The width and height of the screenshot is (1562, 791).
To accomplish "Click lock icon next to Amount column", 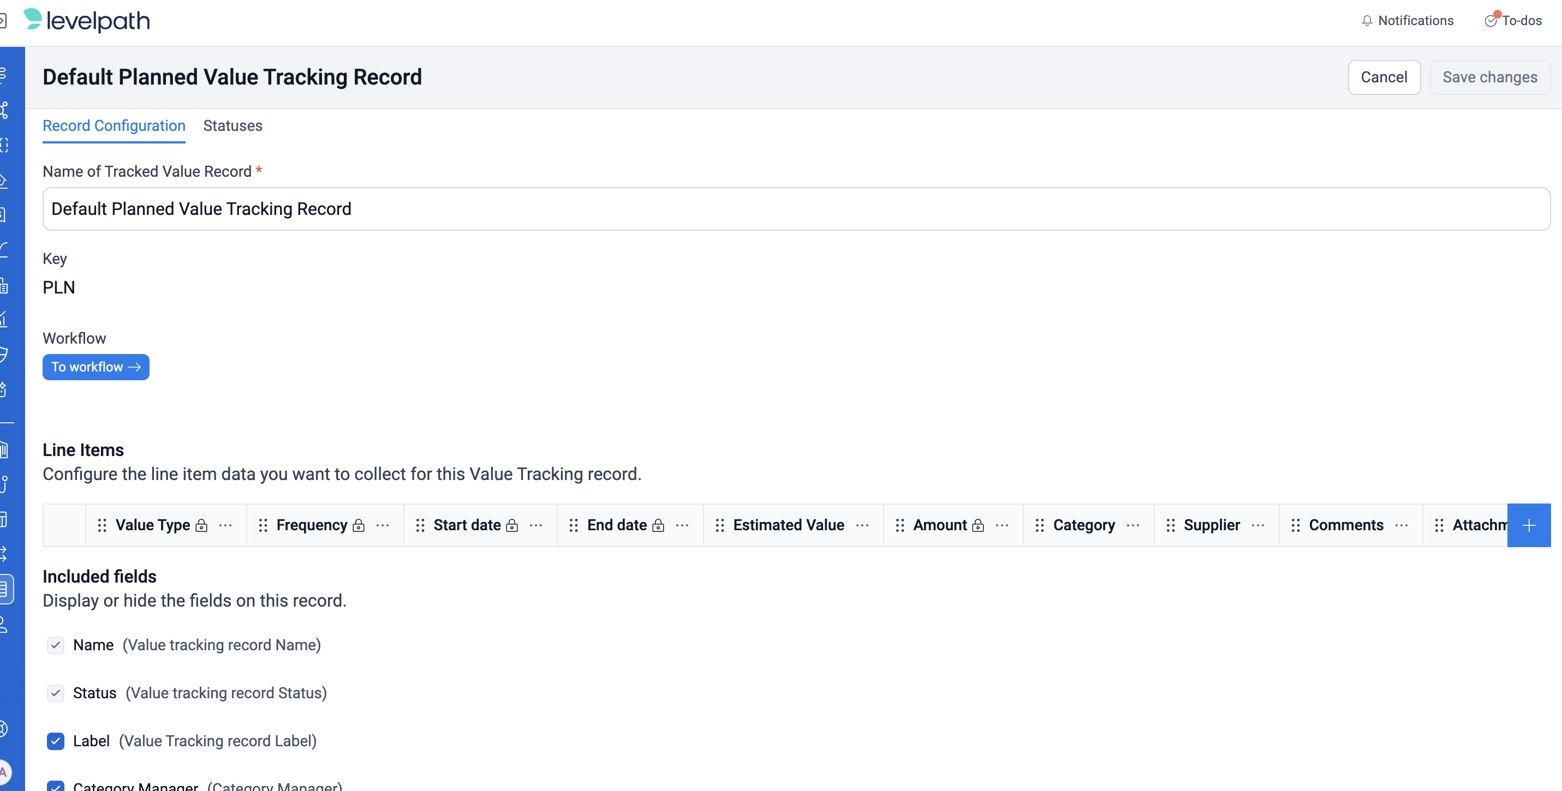I will [977, 525].
